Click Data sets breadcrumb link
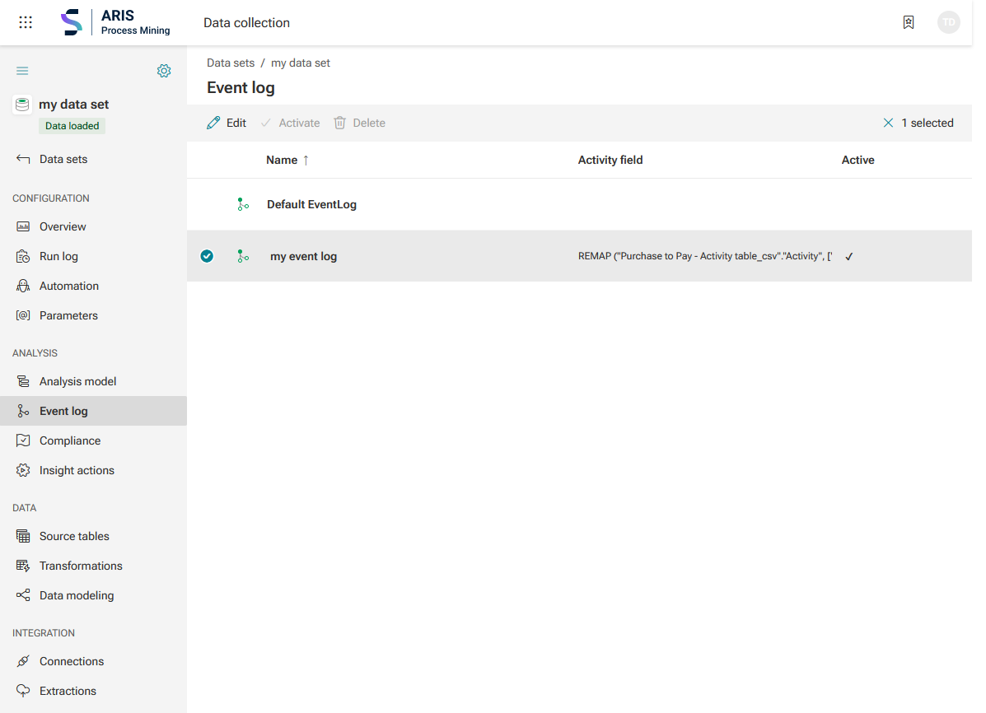 coord(231,63)
